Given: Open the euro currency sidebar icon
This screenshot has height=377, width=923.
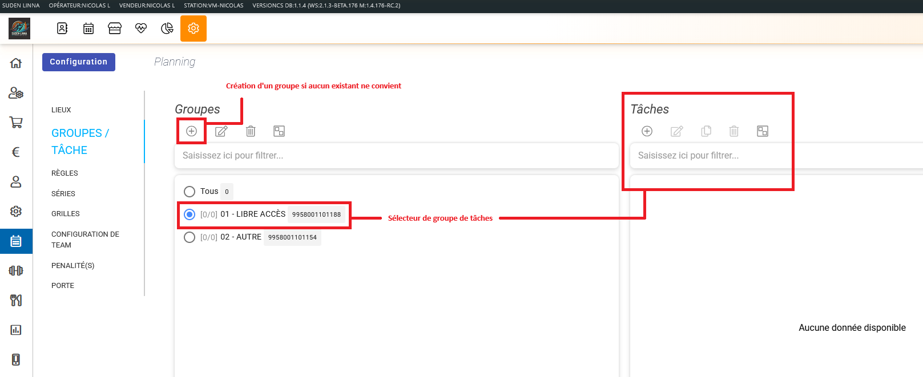Looking at the screenshot, I should (x=16, y=152).
